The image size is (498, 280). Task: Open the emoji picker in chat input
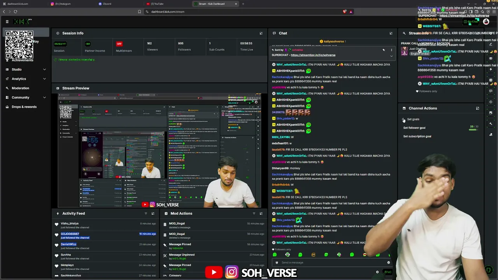pos(388,262)
